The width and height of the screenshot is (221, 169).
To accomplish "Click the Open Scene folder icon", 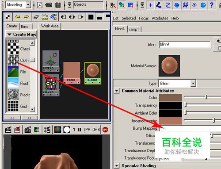I will 49,5.
